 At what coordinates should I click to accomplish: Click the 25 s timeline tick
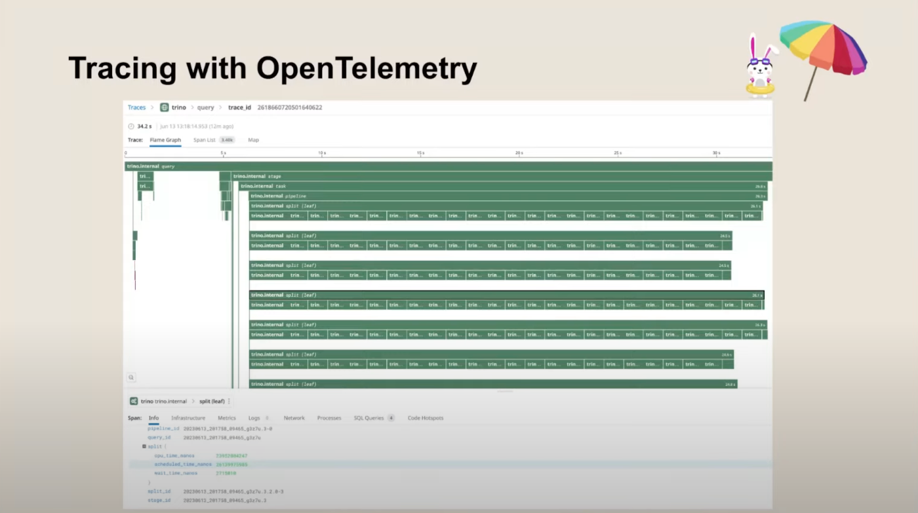click(618, 153)
